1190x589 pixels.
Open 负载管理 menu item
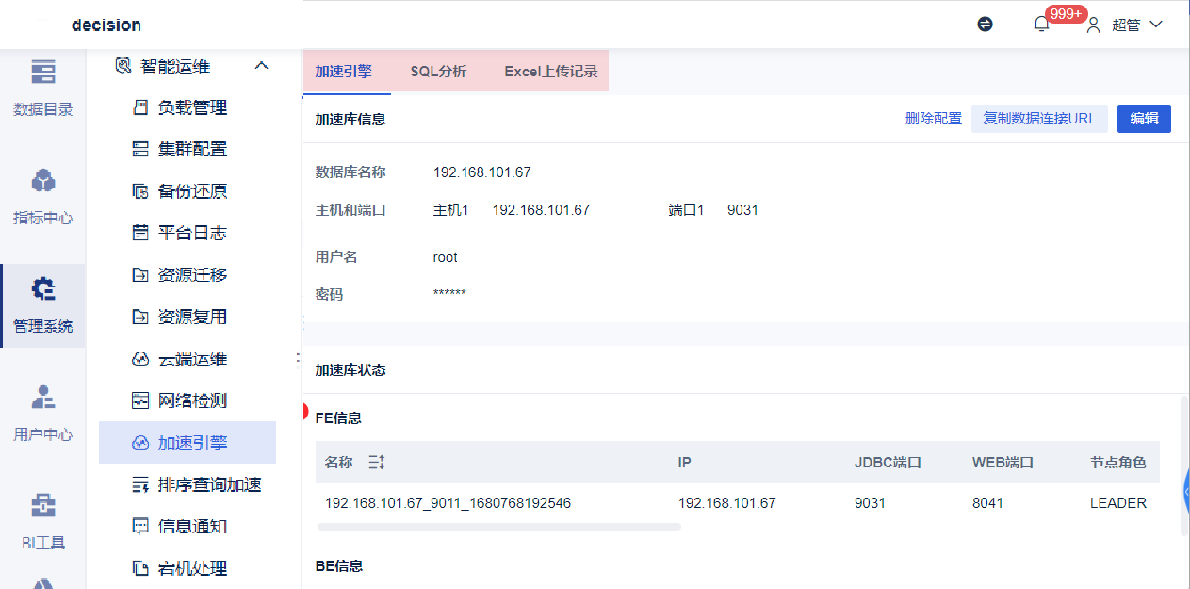[192, 107]
